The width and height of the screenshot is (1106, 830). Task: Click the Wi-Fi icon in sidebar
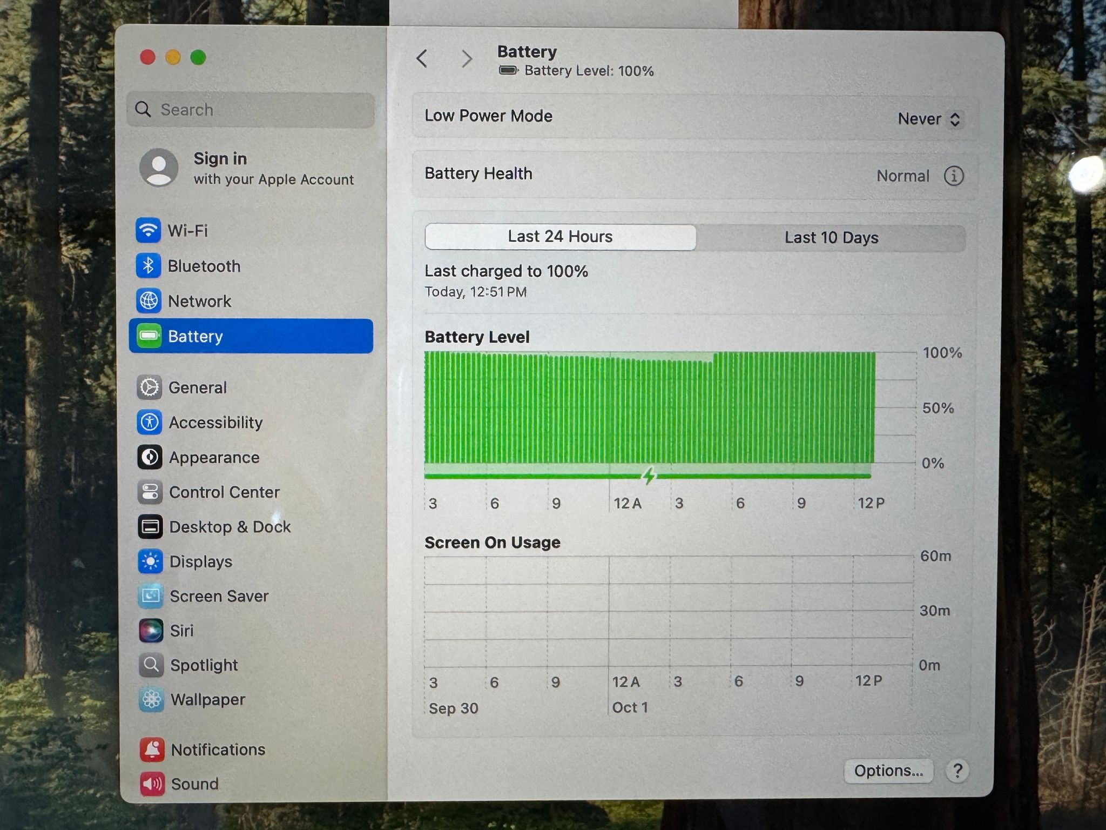pos(148,230)
